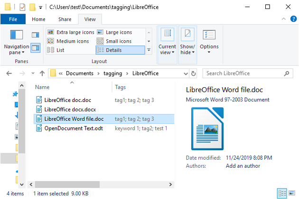Collapse the ribbon with the chevron
This screenshot has width=299, height=199.
tap(283, 19)
